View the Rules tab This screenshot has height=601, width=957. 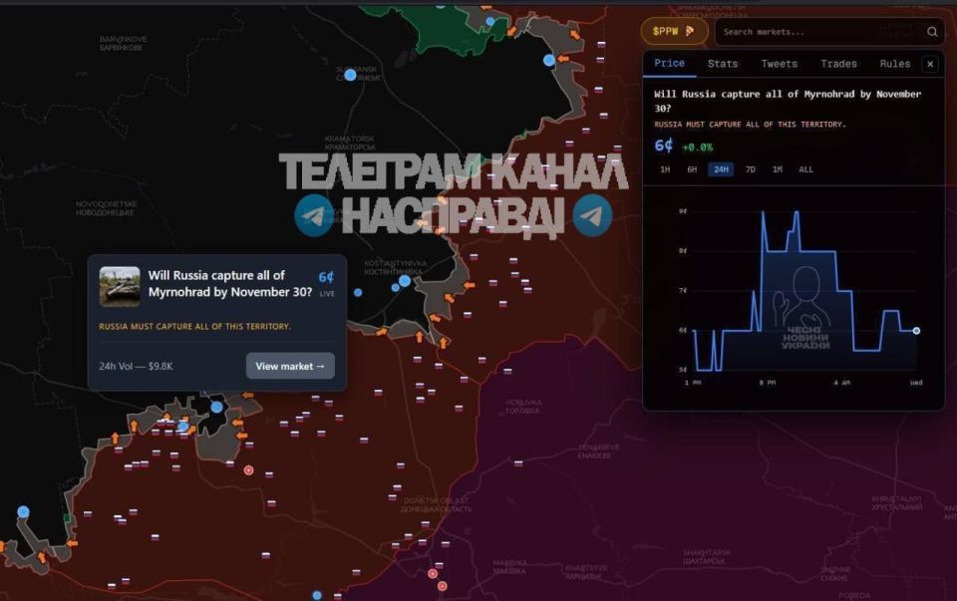click(x=894, y=64)
